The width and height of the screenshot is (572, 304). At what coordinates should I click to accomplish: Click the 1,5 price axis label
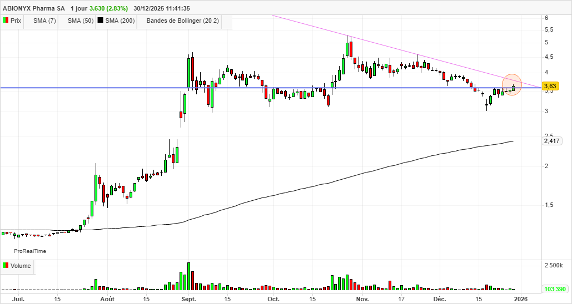[549, 205]
